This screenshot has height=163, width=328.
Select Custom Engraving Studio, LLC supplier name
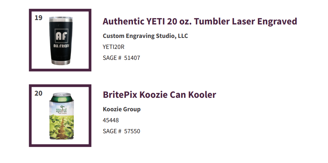[x=145, y=36]
